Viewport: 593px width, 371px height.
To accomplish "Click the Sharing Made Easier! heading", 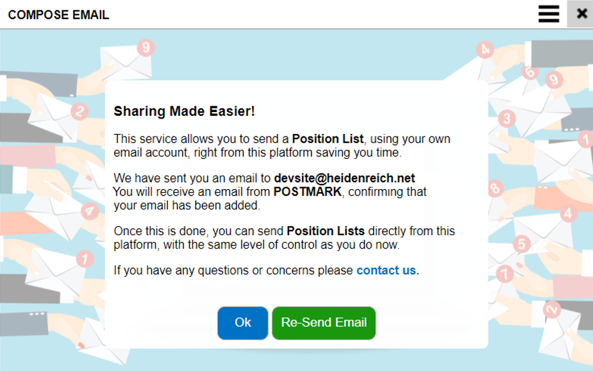I will (x=184, y=111).
